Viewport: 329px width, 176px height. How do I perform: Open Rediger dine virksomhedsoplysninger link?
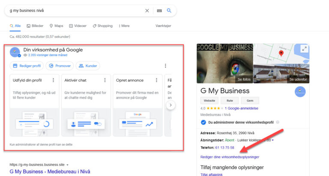pos(230,157)
